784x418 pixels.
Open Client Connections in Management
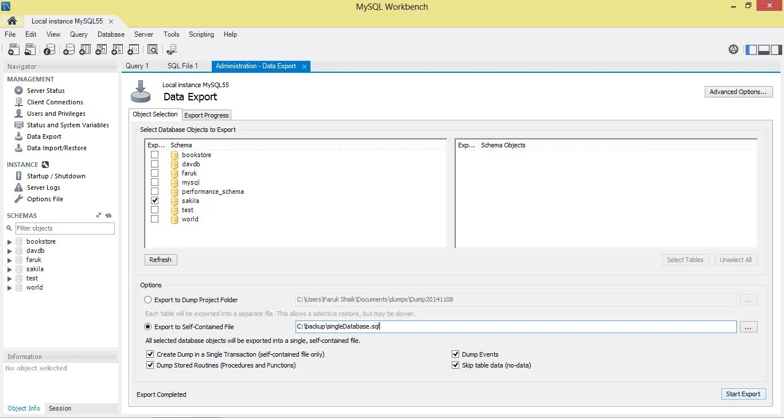point(55,102)
